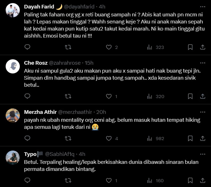
Task: Open the 20h timestamp on Merzha Athir's tweet
Action: click(x=101, y=112)
